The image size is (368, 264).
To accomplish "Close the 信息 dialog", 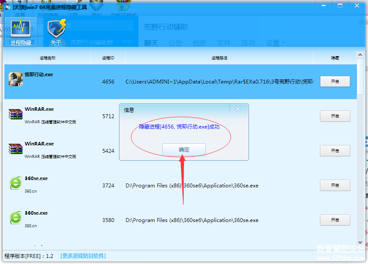I will (238, 109).
